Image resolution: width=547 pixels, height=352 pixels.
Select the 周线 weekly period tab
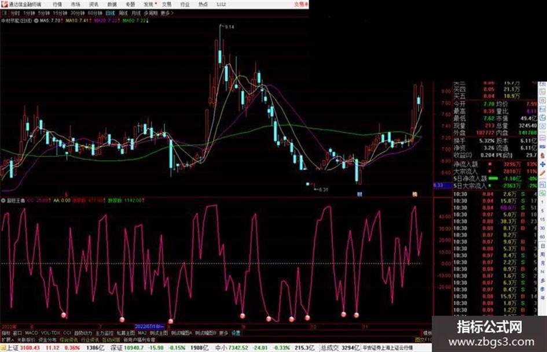point(123,13)
